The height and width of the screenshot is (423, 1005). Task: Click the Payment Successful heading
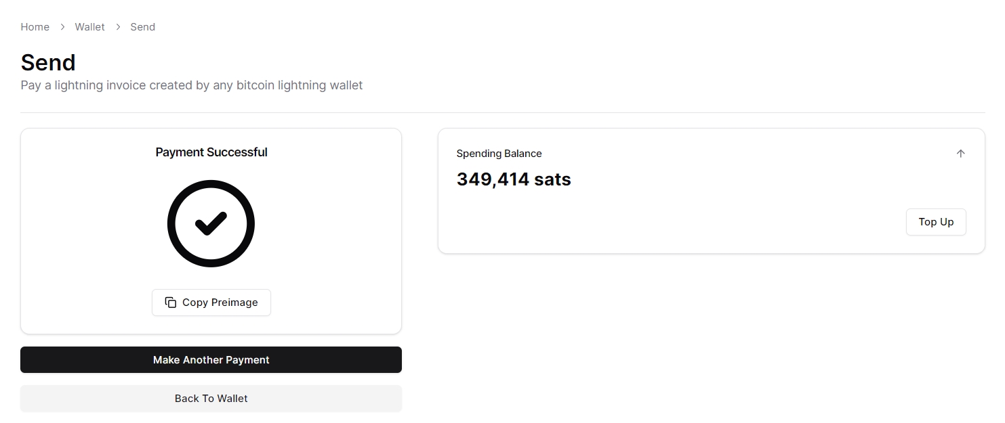pos(211,152)
